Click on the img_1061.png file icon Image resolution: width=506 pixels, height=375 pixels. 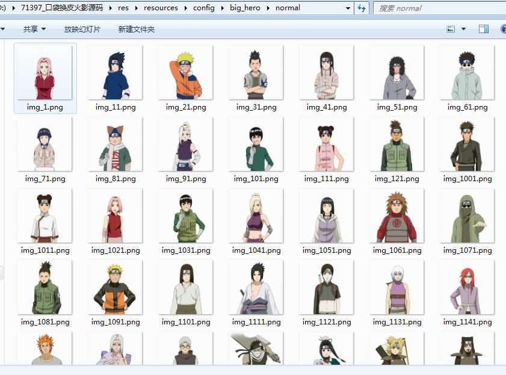(397, 216)
